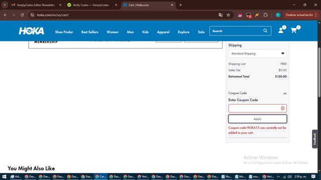Click the Apply coupon button

[x=257, y=119]
